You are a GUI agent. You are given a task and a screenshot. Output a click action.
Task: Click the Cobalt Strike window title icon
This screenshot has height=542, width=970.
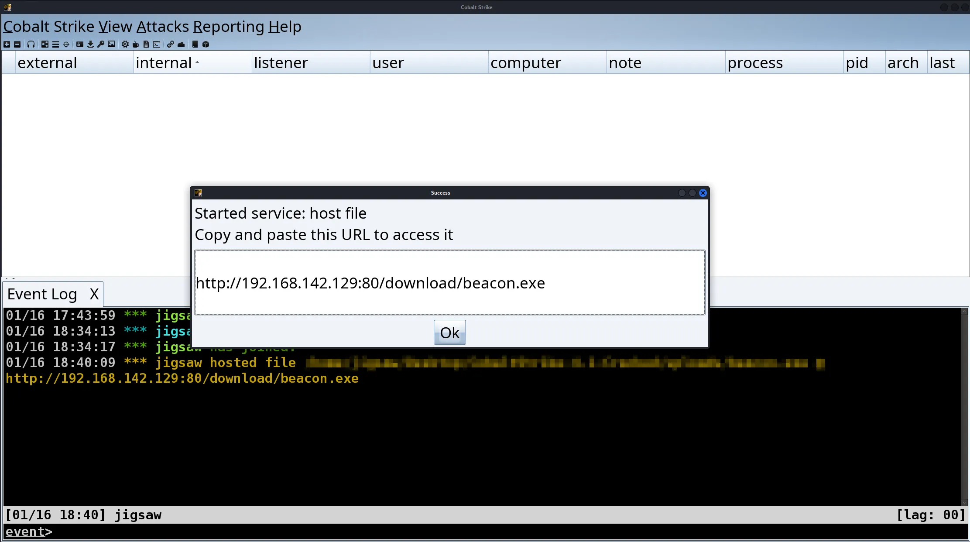[7, 7]
